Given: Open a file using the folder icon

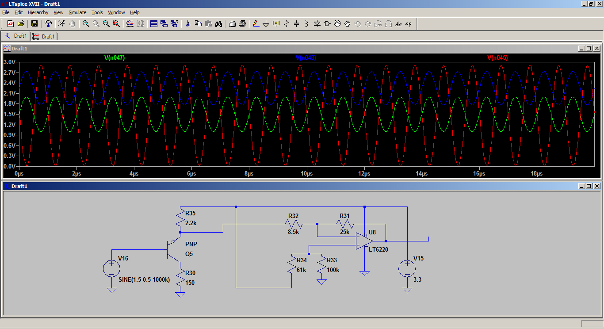Looking at the screenshot, I should [x=21, y=23].
